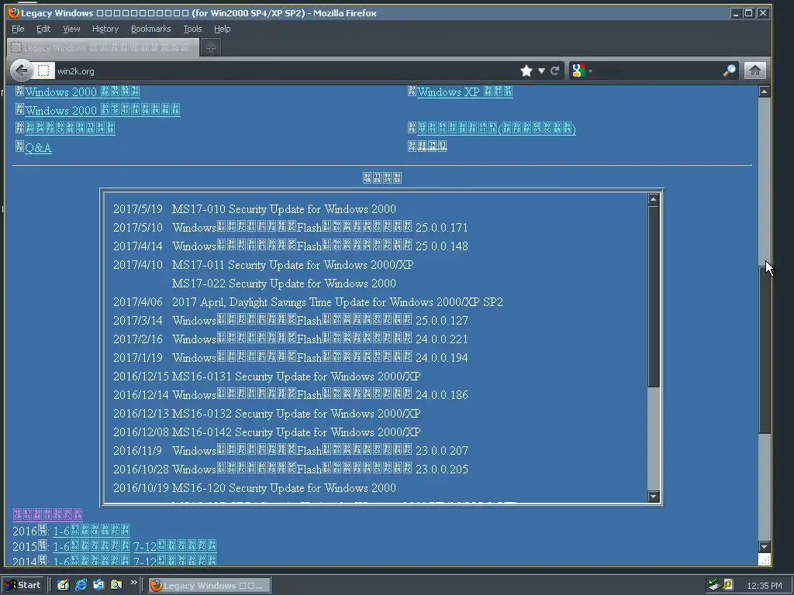This screenshot has height=595, width=794.
Task: Click the page scrollbar up arrow
Action: click(x=764, y=91)
